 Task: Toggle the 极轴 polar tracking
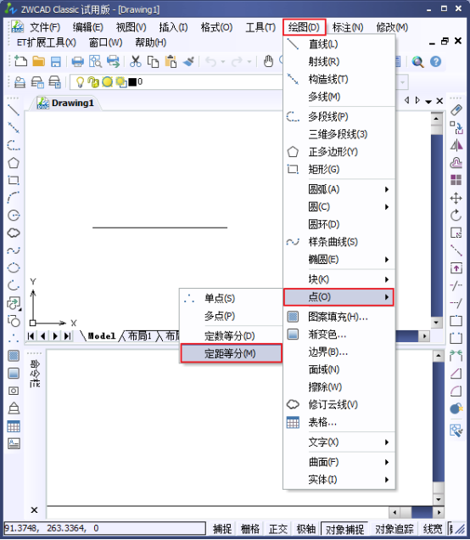pyautogui.click(x=306, y=528)
